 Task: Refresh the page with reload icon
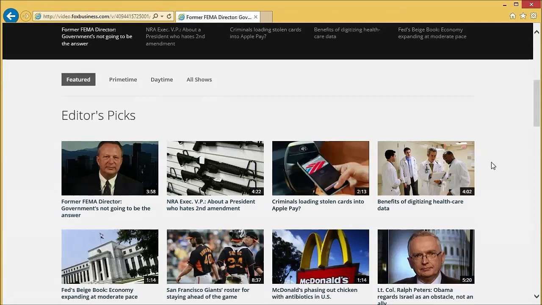169,17
